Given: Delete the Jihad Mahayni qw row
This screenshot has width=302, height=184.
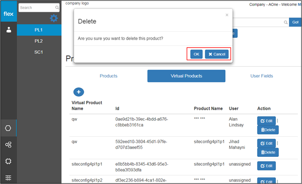Looking at the screenshot, I should coord(268,152).
